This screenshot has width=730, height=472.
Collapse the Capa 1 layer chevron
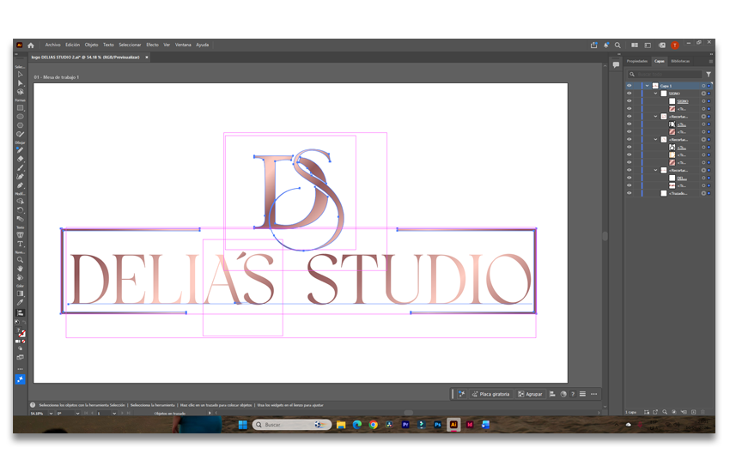[x=648, y=86]
